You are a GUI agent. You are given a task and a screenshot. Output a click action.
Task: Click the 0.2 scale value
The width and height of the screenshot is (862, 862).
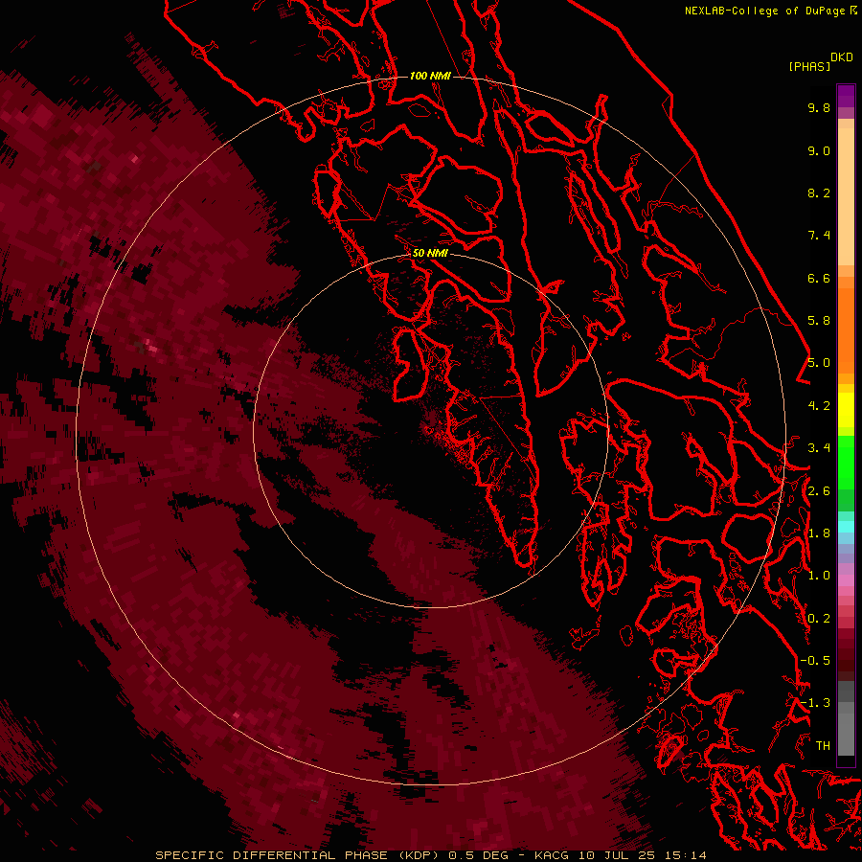tap(819, 619)
